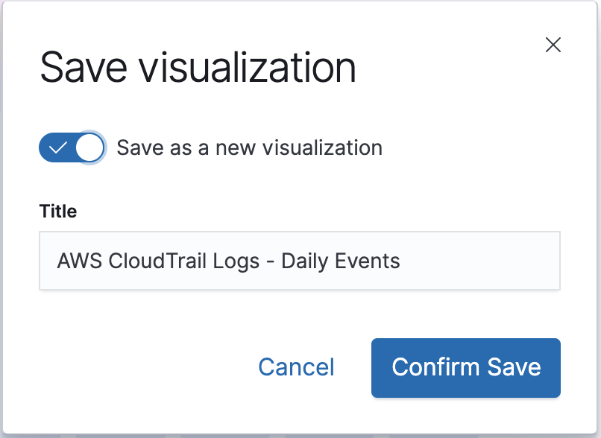
Task: Toggle Save as a new visualization switch
Action: click(72, 147)
